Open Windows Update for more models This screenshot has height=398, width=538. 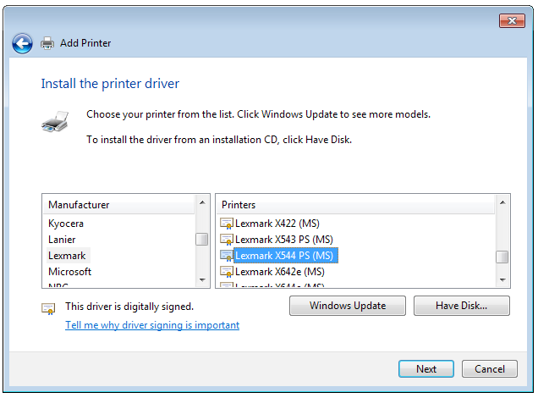348,306
